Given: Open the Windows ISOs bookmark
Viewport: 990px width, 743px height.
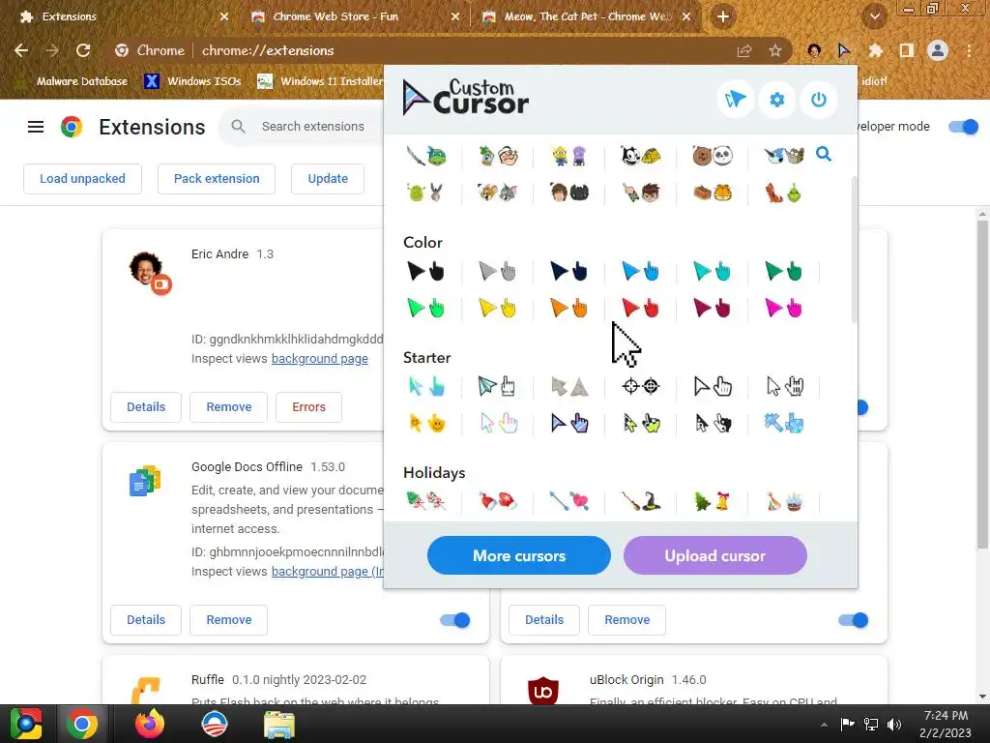Looking at the screenshot, I should (192, 81).
